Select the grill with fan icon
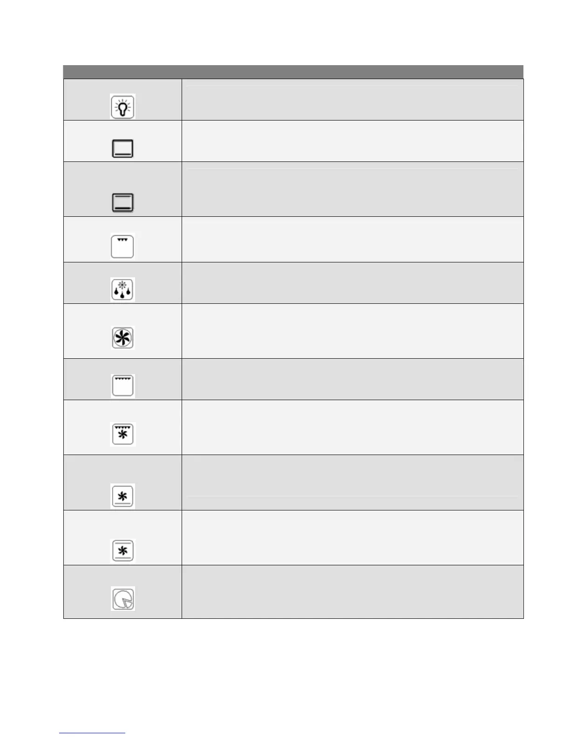 [122, 435]
